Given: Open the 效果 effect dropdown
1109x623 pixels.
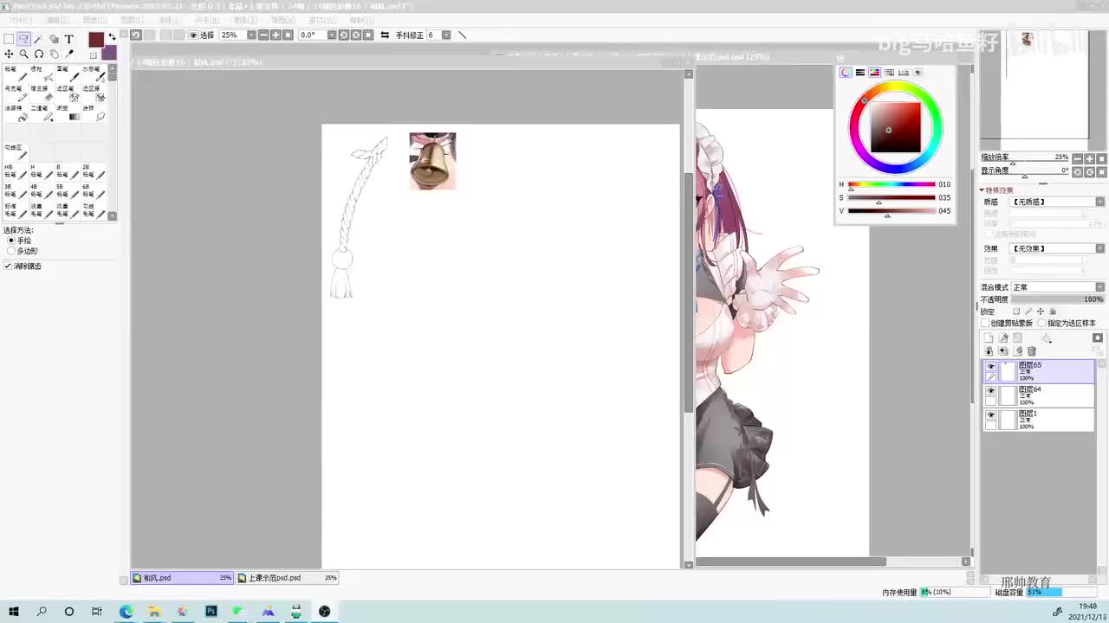Looking at the screenshot, I should point(1057,249).
